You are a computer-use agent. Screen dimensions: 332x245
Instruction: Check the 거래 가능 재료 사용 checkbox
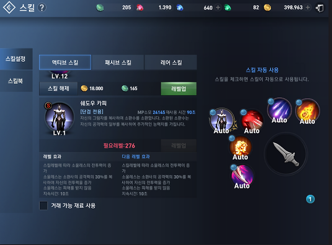pos(43,205)
